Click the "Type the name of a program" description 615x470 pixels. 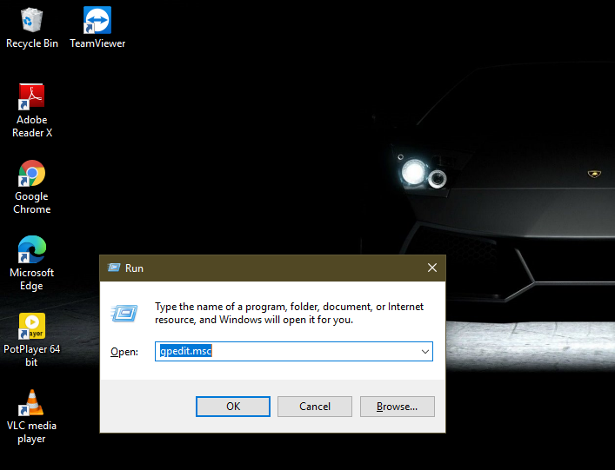pos(289,313)
